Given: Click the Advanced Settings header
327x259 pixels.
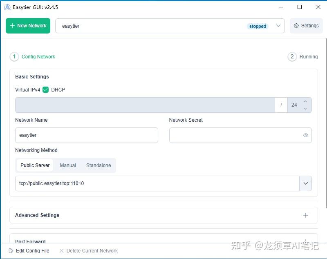Looking at the screenshot, I should 164,215.
